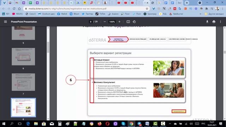Click the page number input field
The width and height of the screenshot is (226, 127).
91,22
